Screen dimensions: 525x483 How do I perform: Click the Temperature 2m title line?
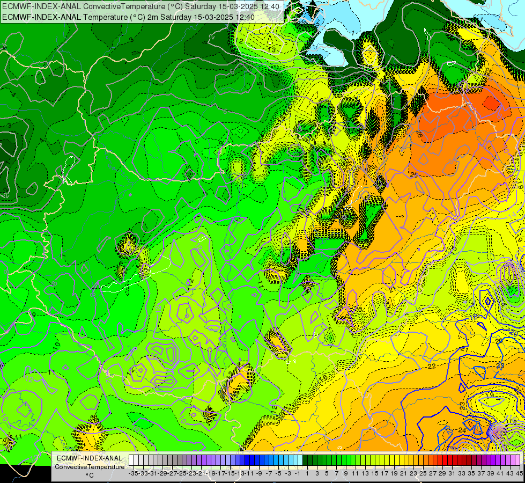[128, 17]
